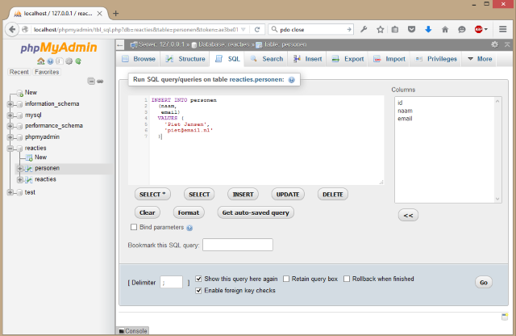This screenshot has width=516, height=336.
Task: Uncheck Show this query here again
Action: pos(198,279)
